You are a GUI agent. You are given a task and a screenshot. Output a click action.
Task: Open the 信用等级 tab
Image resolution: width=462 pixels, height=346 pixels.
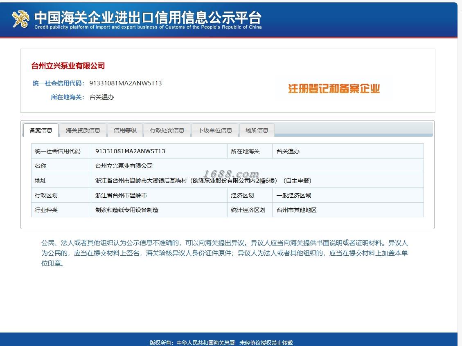pos(125,130)
